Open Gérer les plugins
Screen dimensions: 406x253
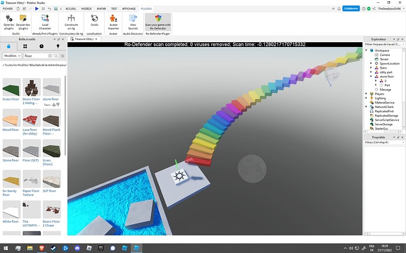click(9, 22)
